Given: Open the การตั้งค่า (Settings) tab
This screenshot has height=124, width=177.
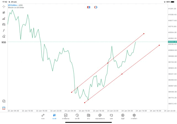Looking at the screenshot, I should pyautogui.click(x=134, y=116).
